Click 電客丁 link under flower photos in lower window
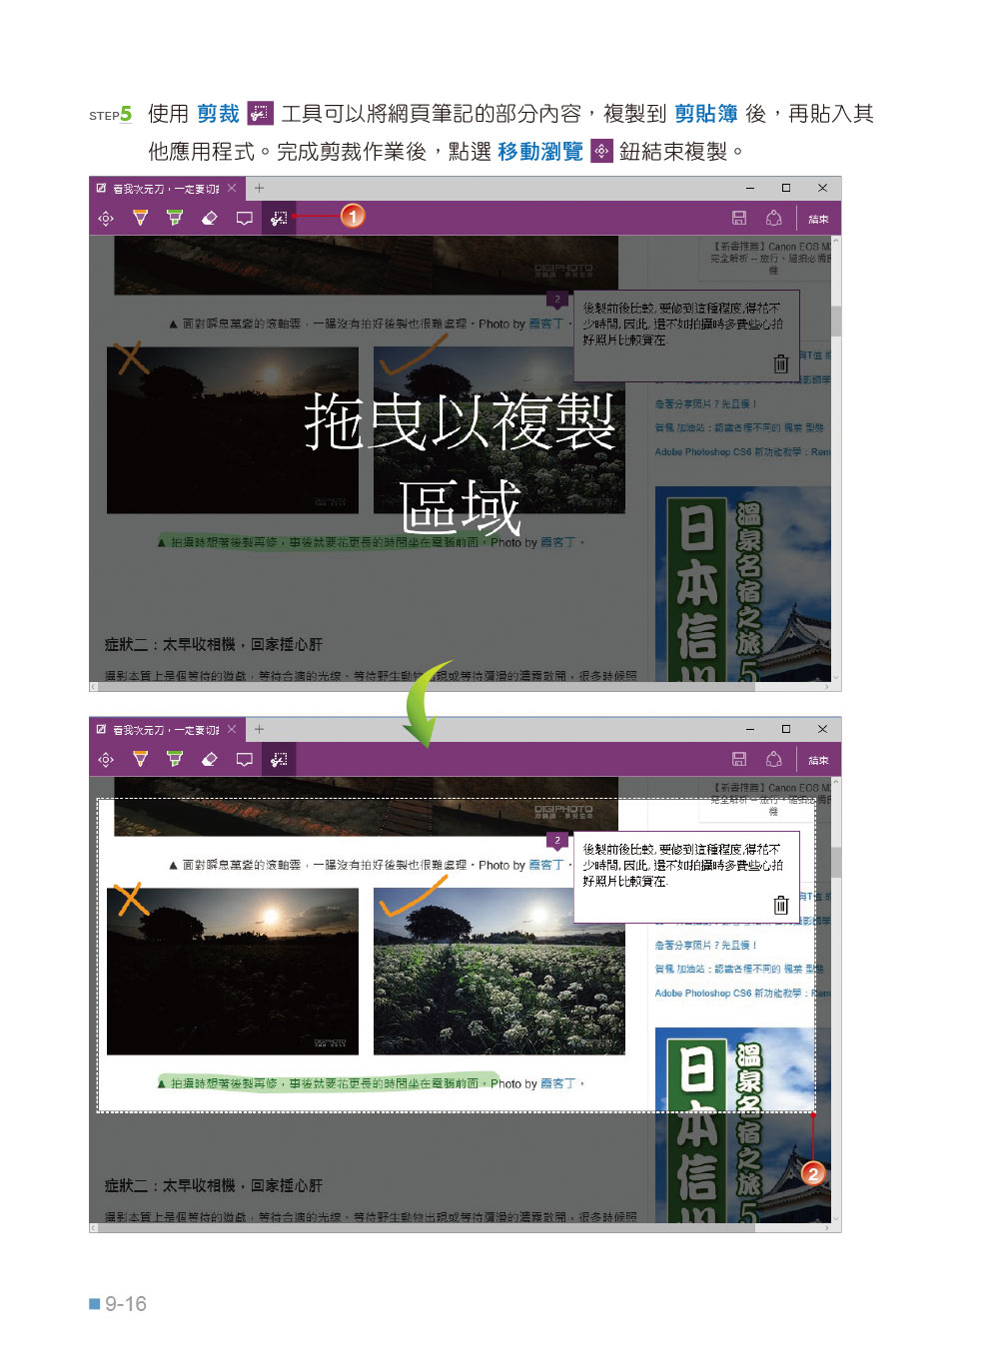The width and height of the screenshot is (999, 1355). pyautogui.click(x=558, y=1083)
